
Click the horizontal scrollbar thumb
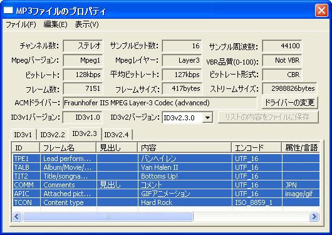pyautogui.click(x=108, y=217)
